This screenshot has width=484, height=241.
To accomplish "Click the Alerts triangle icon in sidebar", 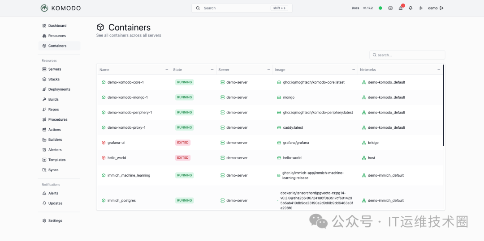I will (44, 193).
